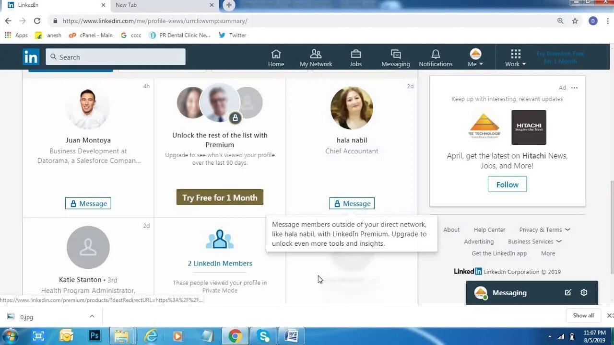Click the locked premium viewers avatars
614x345 pixels.
pyautogui.click(x=220, y=103)
